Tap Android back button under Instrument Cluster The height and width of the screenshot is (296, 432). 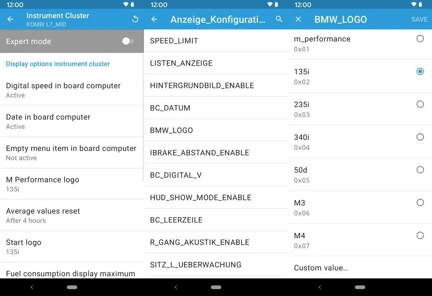32,287
